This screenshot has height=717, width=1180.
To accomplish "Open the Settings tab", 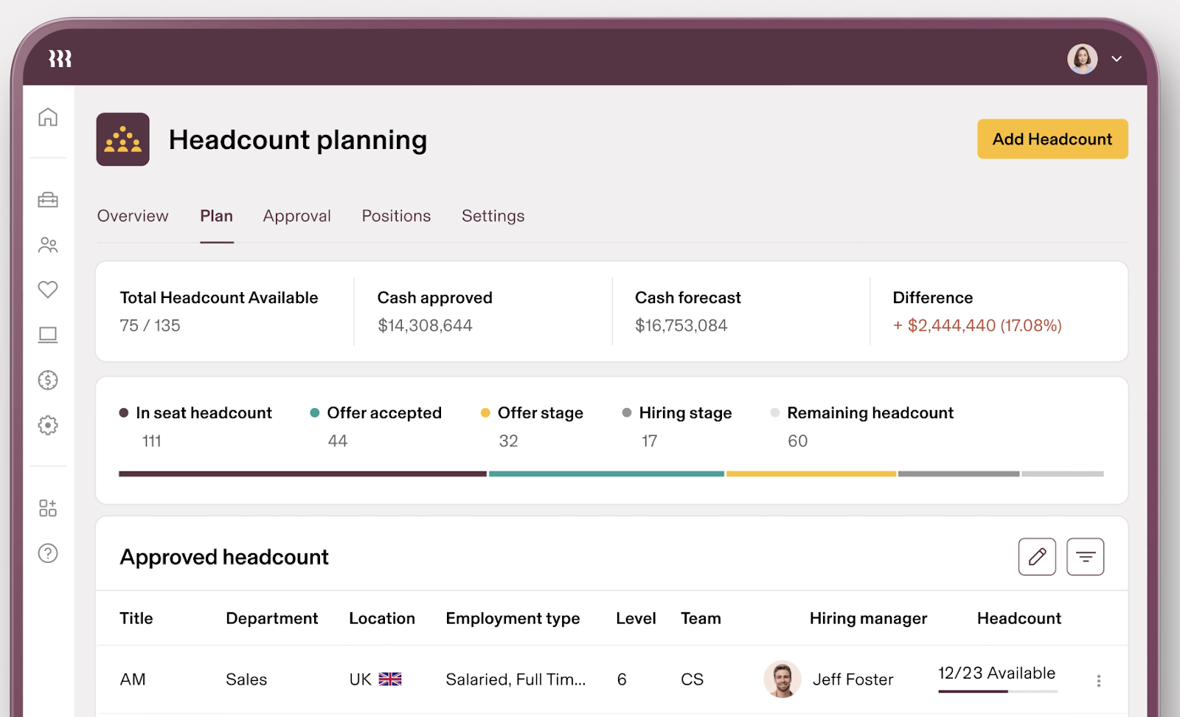I will [x=493, y=216].
